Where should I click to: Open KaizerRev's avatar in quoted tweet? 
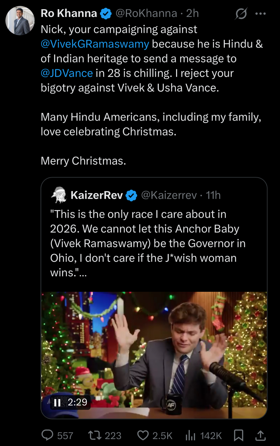(x=59, y=195)
